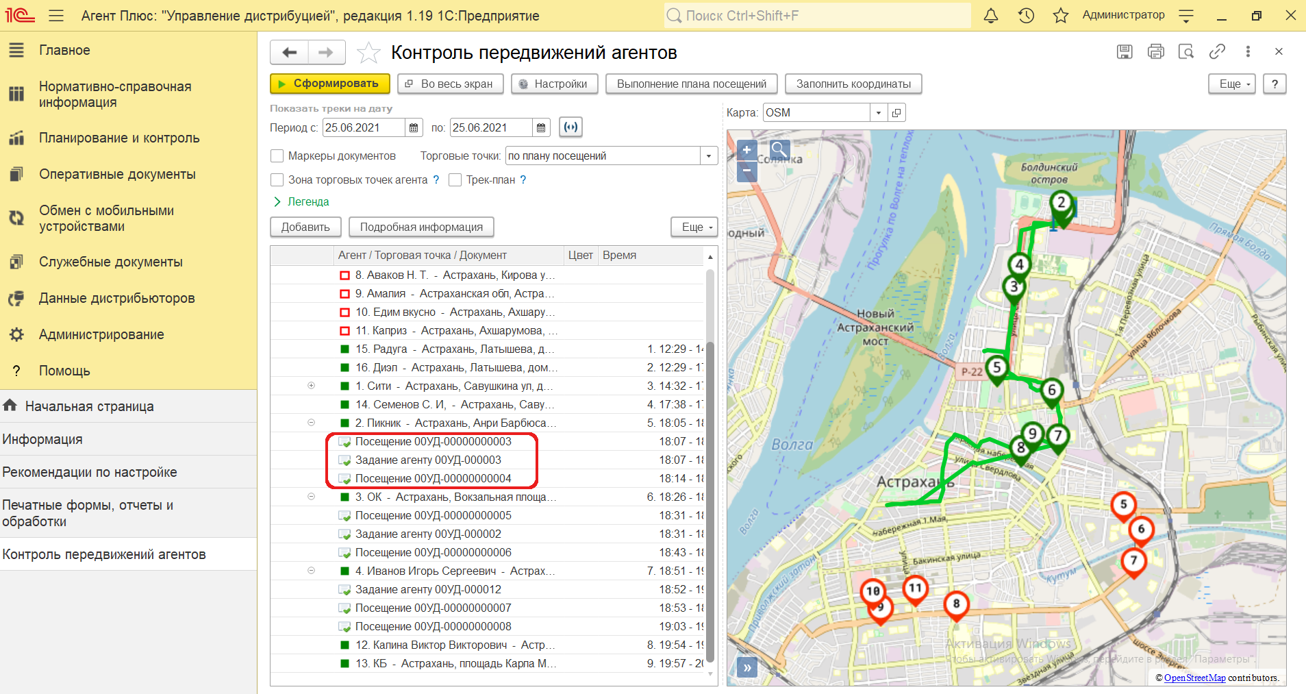The width and height of the screenshot is (1306, 694).
Task: Click Во весь экран button
Action: (x=451, y=84)
